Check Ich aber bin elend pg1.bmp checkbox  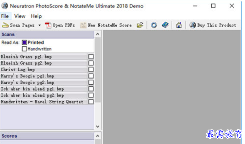(91, 89)
